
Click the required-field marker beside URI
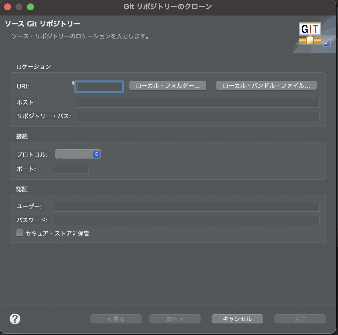pyautogui.click(x=73, y=83)
